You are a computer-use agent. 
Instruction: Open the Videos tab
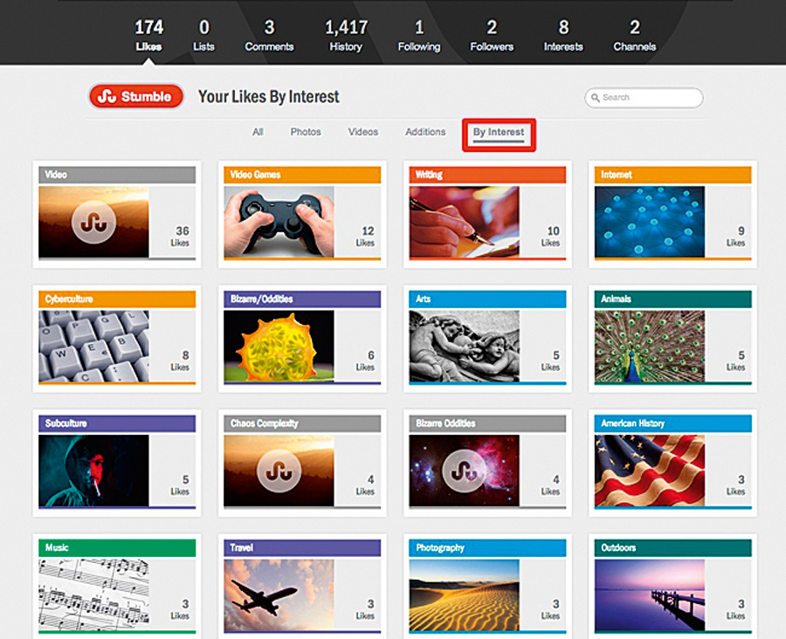coord(363,132)
